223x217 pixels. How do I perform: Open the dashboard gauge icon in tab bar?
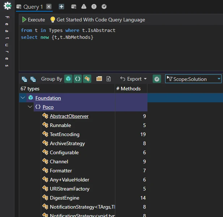click(104, 7)
